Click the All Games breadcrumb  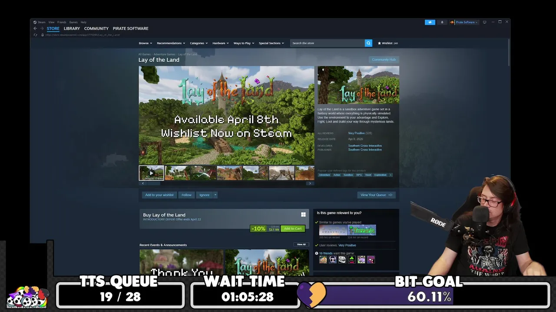point(145,54)
